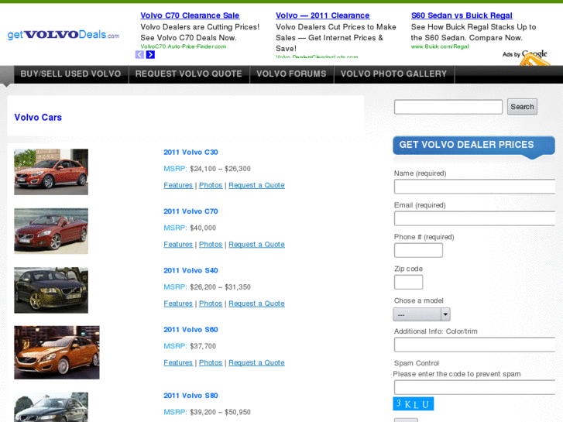
Task: Go to VOLVO FORUMS
Action: (291, 74)
